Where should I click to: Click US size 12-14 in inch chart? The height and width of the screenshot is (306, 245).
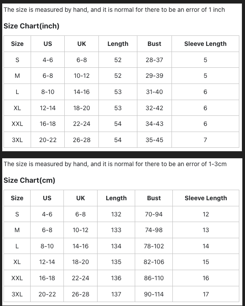48,108
